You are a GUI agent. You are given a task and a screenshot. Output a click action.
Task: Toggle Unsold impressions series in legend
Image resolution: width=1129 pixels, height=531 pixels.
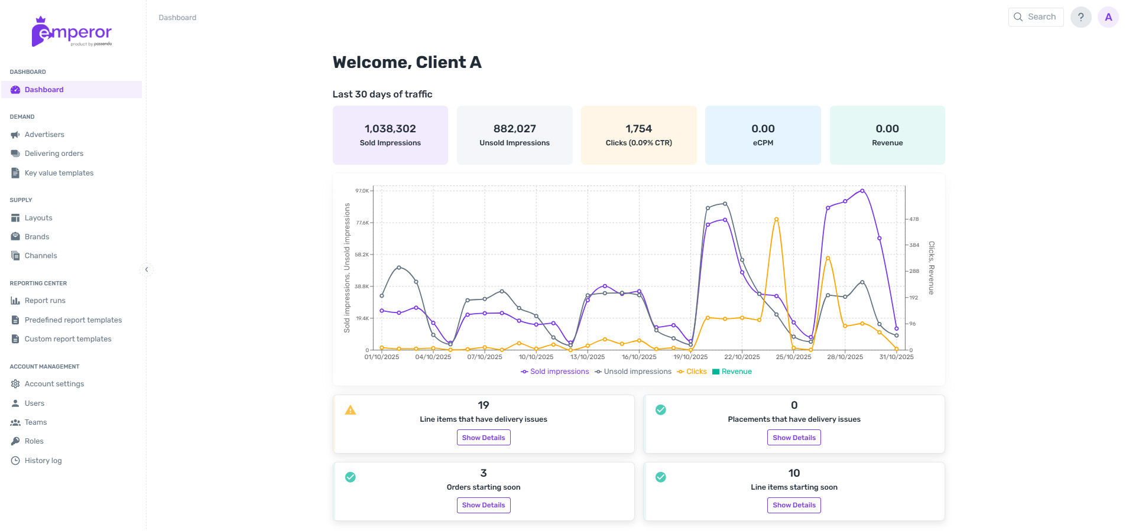point(633,372)
